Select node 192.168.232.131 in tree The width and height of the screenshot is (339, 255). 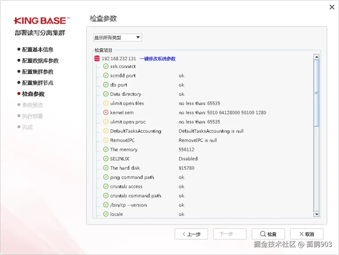tap(119, 59)
